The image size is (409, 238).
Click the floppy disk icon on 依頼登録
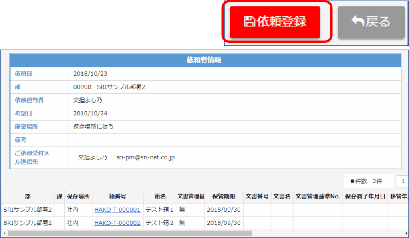(x=249, y=22)
